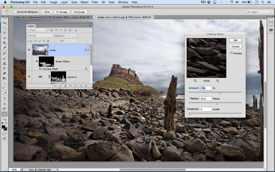Toggle the Preview checkbox
The image size is (275, 172).
[x=231, y=53]
